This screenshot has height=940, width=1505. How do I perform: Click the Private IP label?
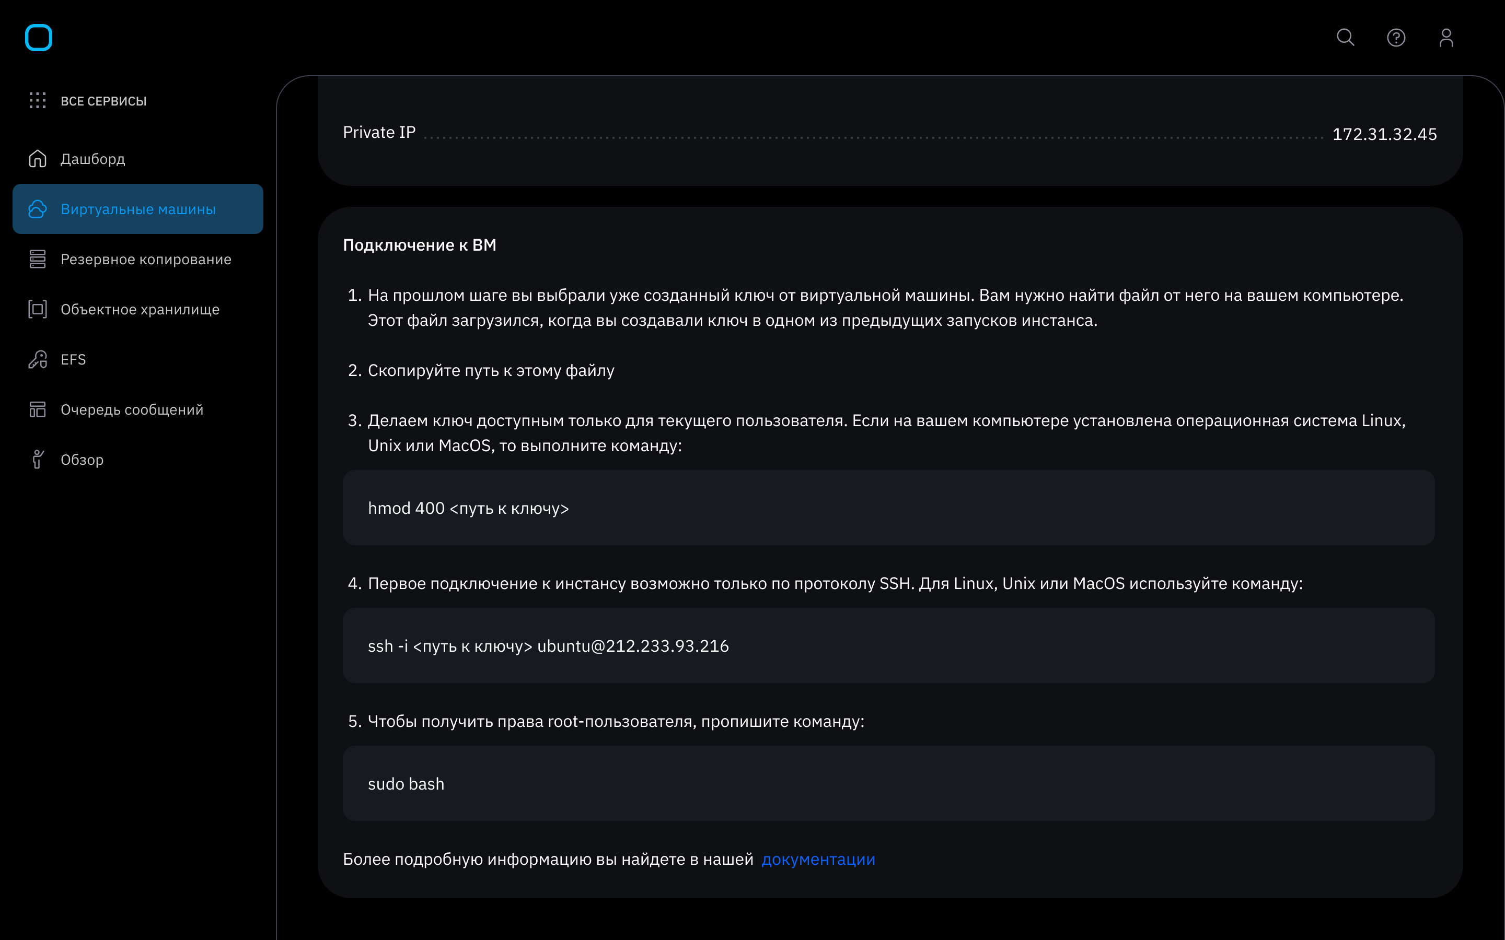point(379,133)
